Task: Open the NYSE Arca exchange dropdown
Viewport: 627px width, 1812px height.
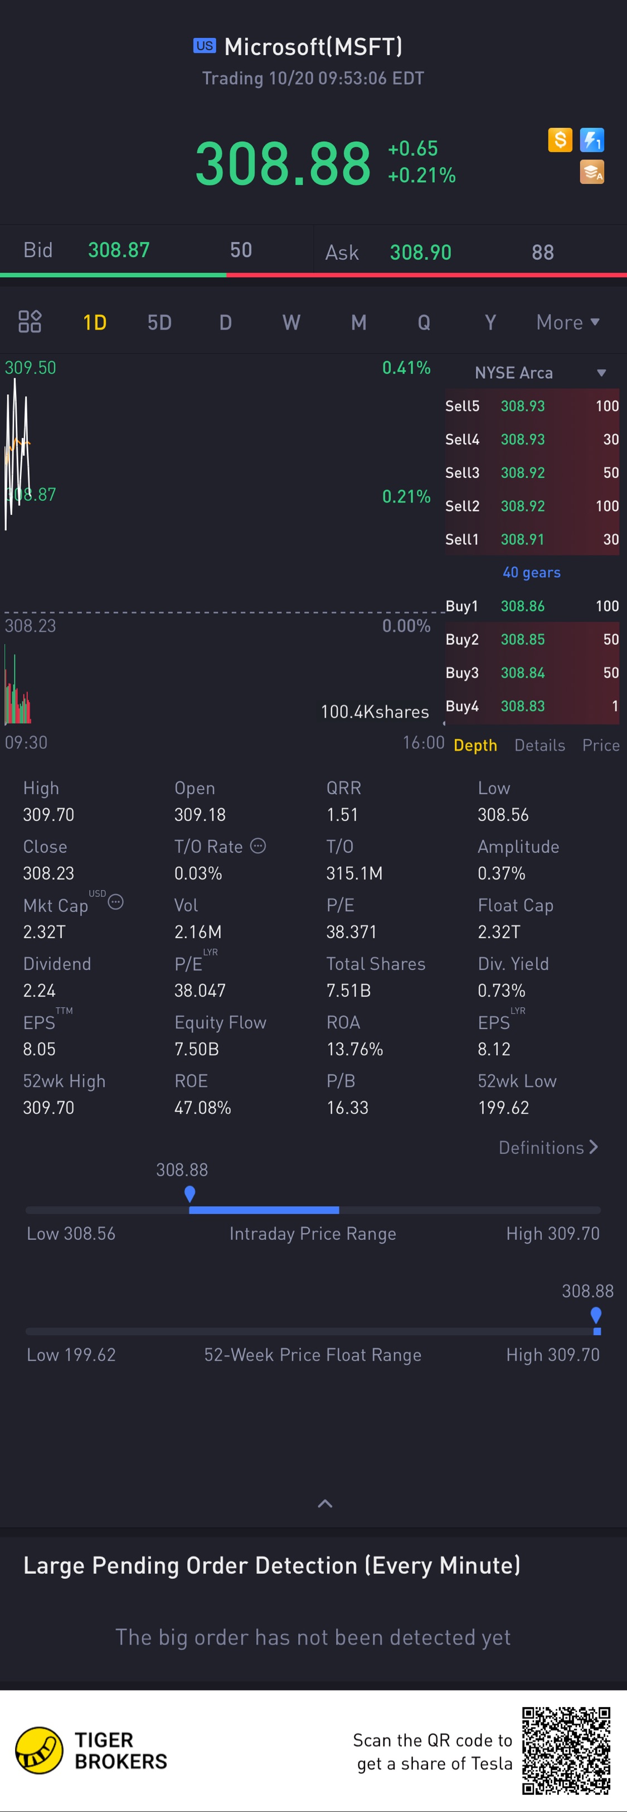Action: coord(539,373)
